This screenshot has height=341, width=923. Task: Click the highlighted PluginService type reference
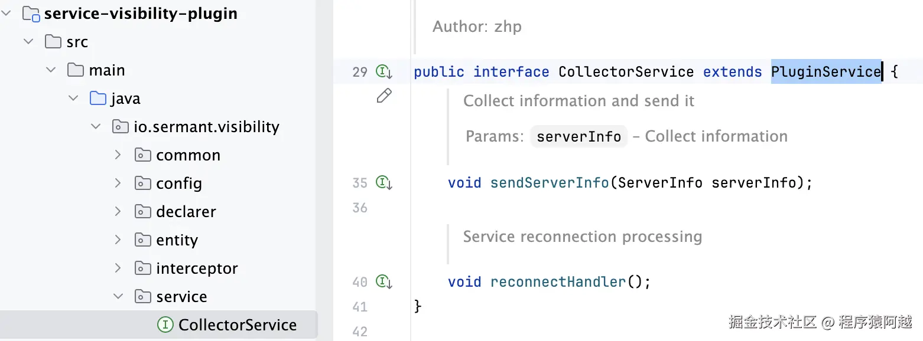[x=825, y=72]
